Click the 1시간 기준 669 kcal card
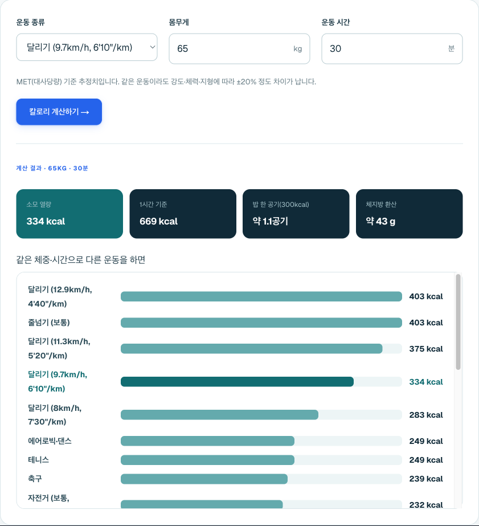The image size is (479, 526). click(x=183, y=214)
